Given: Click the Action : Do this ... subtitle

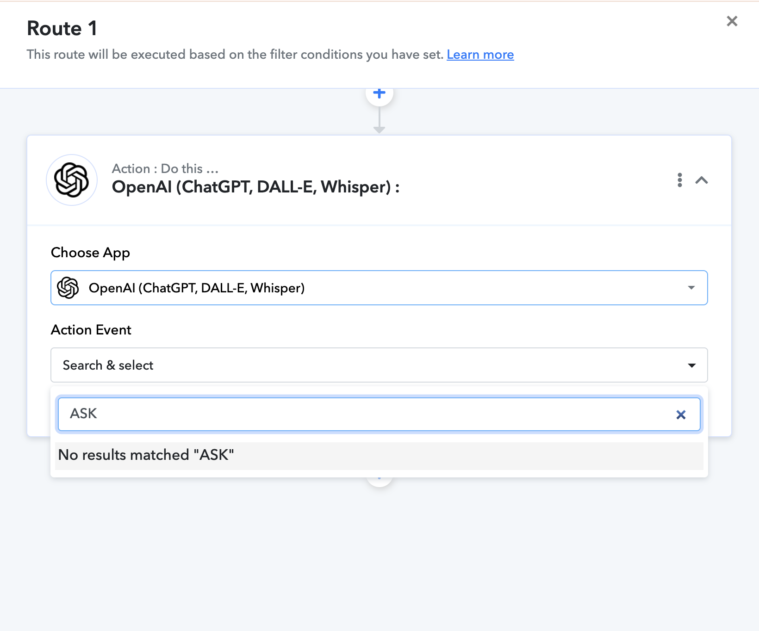Looking at the screenshot, I should 165,169.
